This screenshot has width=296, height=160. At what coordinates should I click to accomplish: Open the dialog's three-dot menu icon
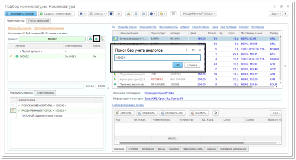click(x=187, y=50)
